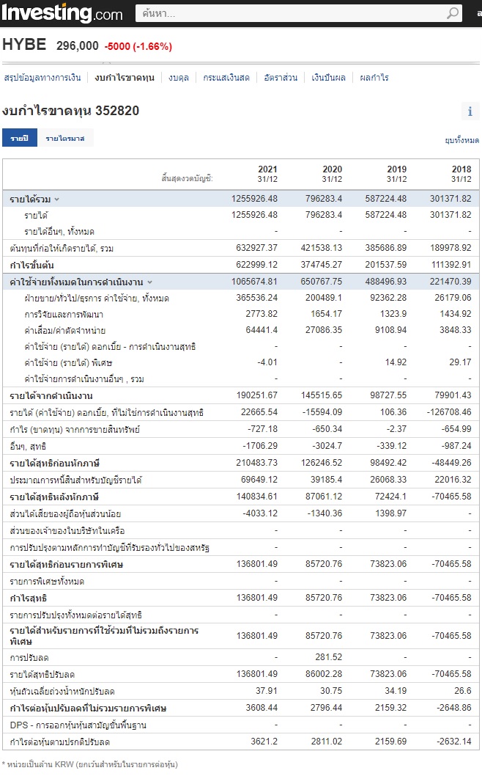Screen dimensions: 482x776
Task: Open the สรุปข้อมูลทางการเงิน tab
Action: [x=42, y=78]
